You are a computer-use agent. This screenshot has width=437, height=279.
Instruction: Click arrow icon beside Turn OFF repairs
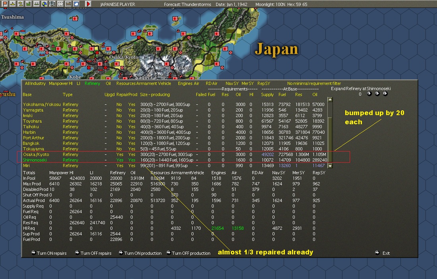(77, 253)
